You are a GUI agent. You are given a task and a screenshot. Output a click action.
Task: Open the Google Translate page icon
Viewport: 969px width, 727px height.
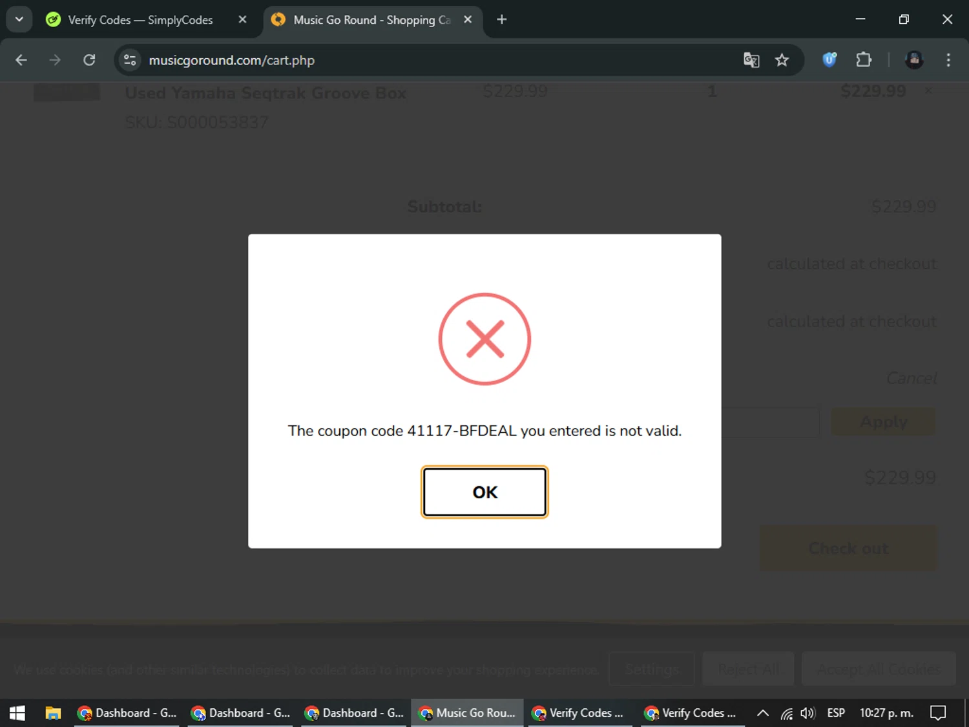pos(751,60)
